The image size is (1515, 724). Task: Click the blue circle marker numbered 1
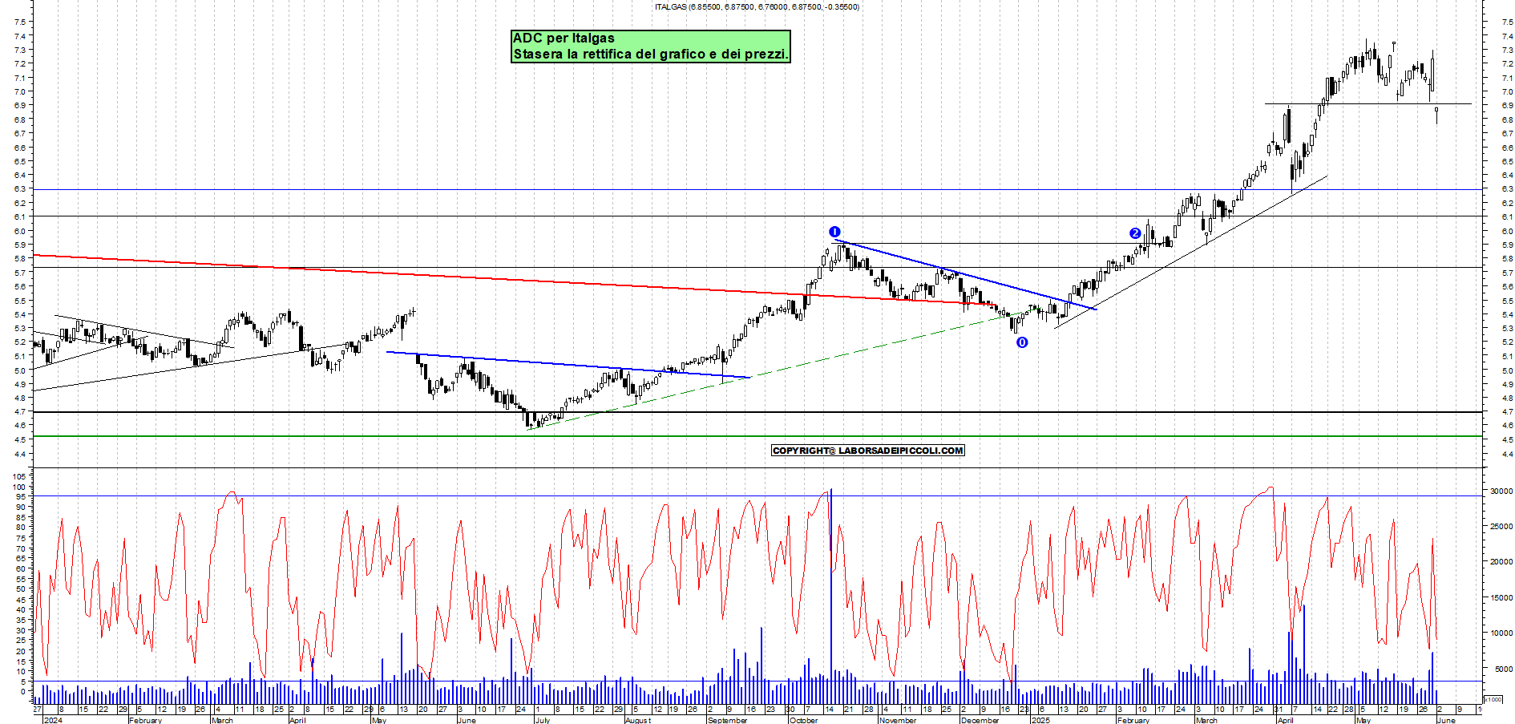point(834,232)
